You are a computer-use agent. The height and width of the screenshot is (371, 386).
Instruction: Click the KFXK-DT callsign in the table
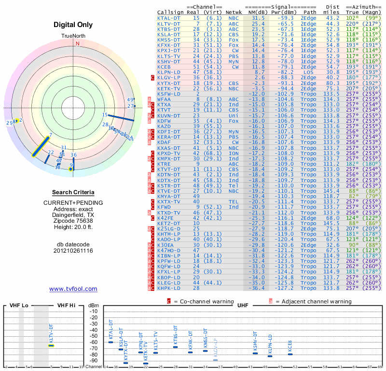[x=168, y=45]
